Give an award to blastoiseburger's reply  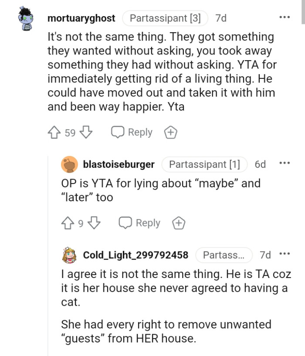[179, 223]
